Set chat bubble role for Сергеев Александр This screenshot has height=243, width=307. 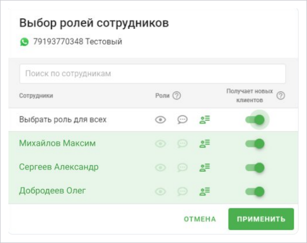[182, 168]
